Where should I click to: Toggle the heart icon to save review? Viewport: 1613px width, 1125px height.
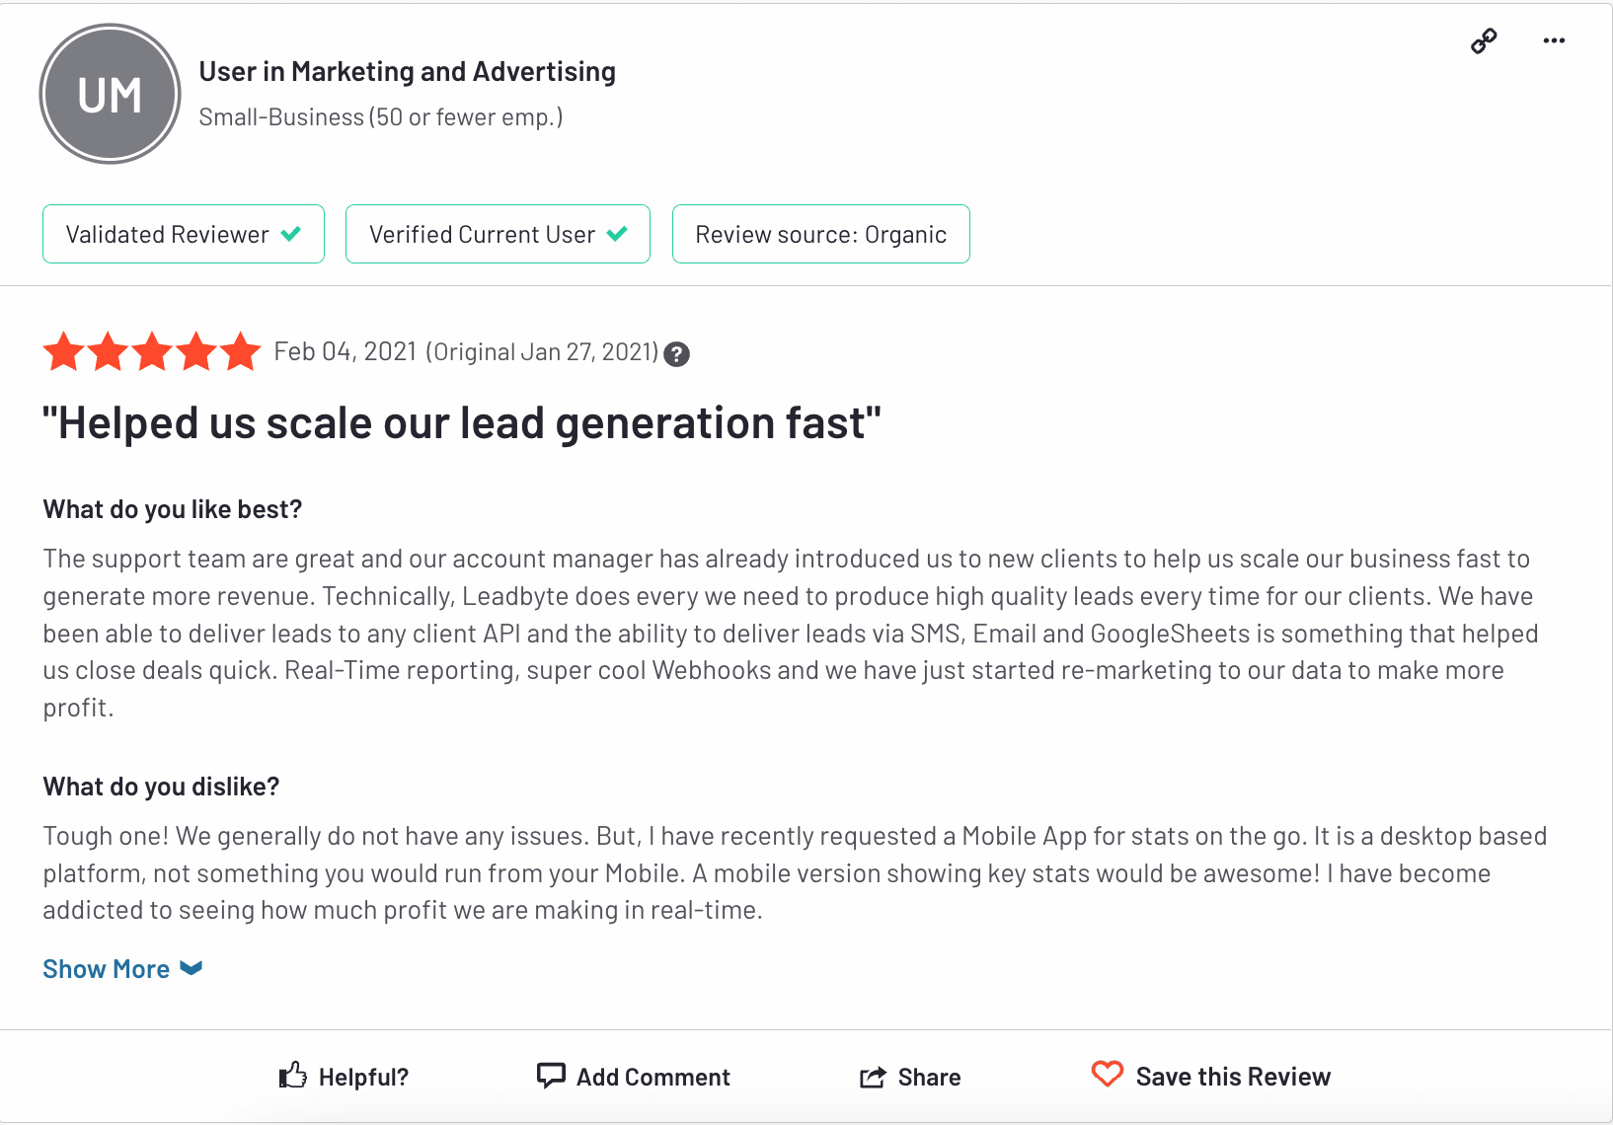[1108, 1075]
